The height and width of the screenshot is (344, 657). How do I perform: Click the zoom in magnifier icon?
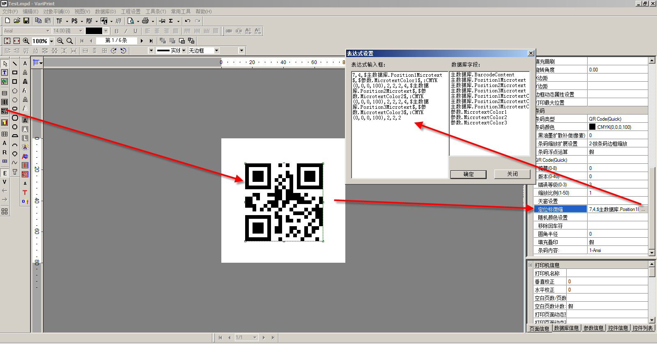pos(26,41)
